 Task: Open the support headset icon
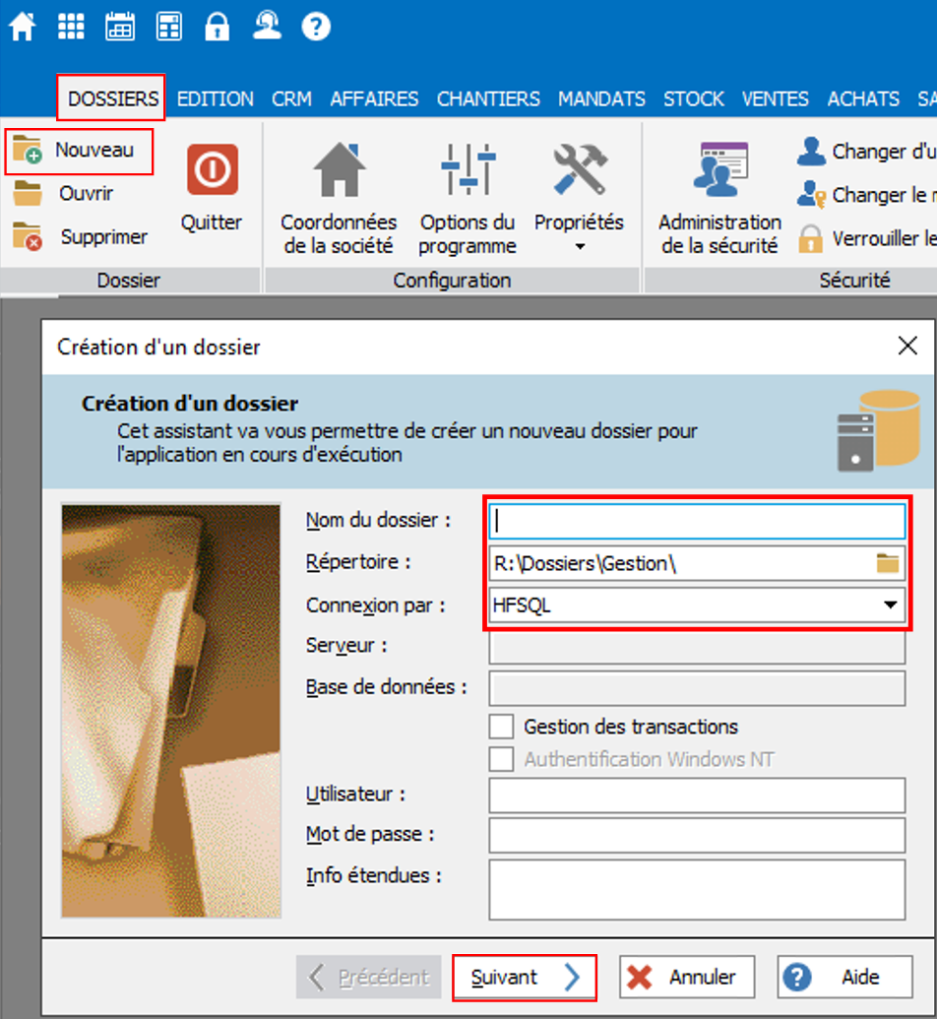pyautogui.click(x=267, y=26)
